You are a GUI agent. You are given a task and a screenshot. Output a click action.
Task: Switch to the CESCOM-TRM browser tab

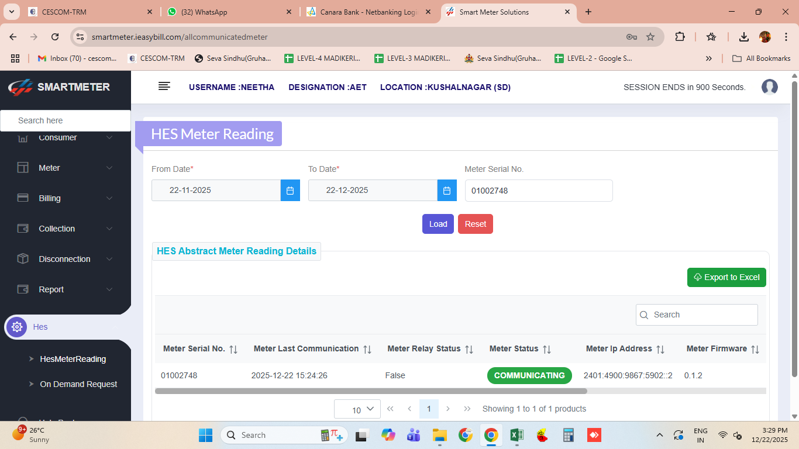(91, 12)
